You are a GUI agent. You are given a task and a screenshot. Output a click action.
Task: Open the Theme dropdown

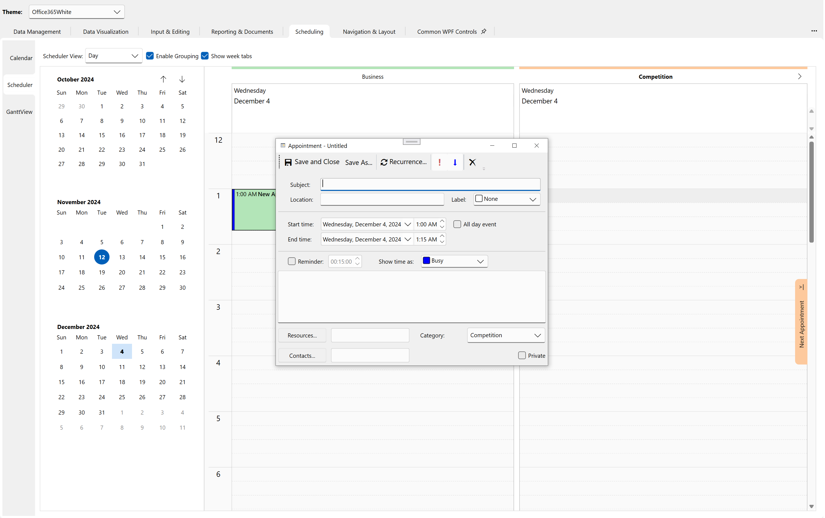[77, 12]
